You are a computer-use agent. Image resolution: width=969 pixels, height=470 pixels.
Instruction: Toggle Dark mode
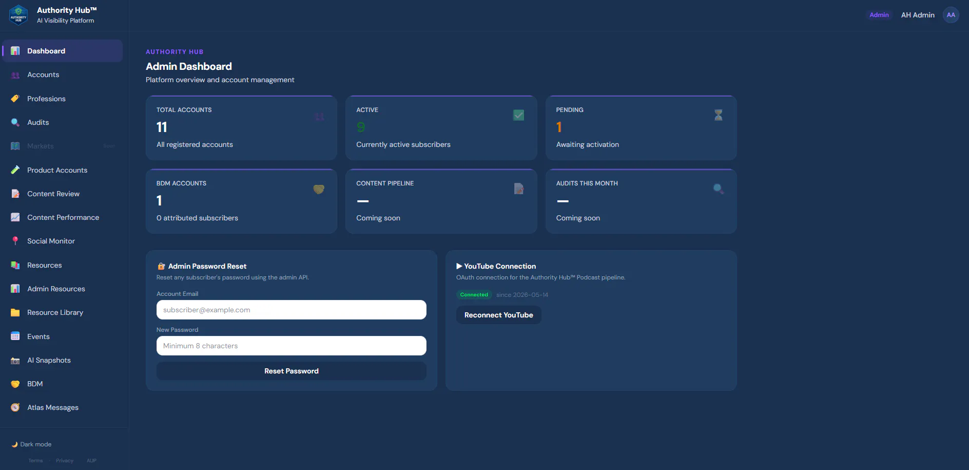[x=32, y=444]
